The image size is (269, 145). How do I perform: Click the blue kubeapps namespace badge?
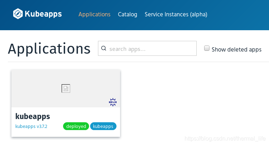click(x=103, y=126)
